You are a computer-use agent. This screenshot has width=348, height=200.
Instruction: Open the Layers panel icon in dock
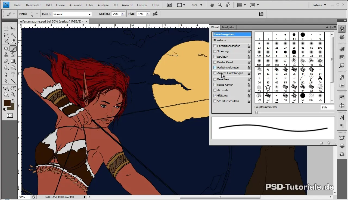click(342, 146)
